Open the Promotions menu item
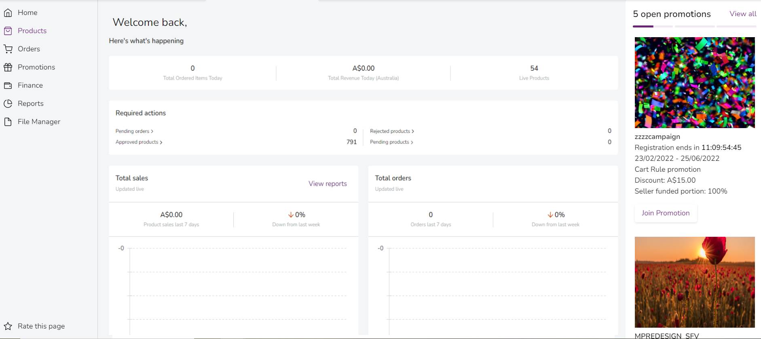This screenshot has height=339, width=761. click(x=36, y=67)
